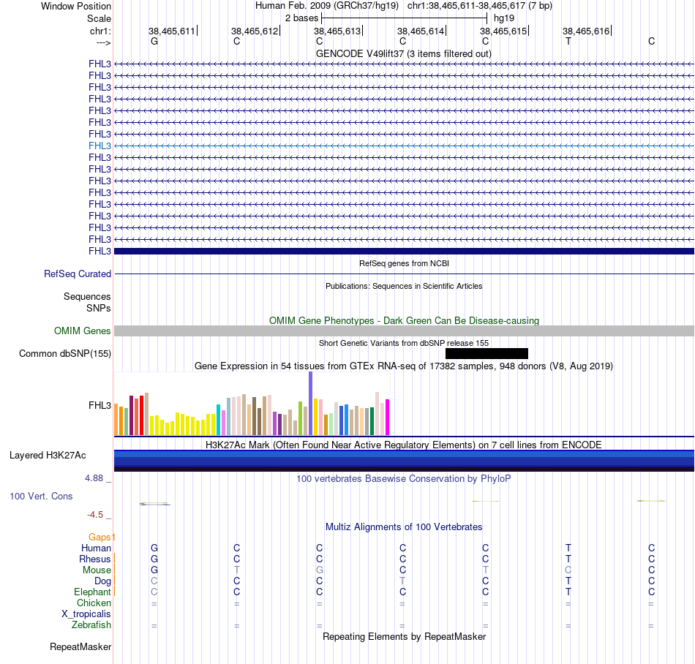Screen dimensions: 695x664
Task: Click the Scale track label
Action: (x=99, y=18)
